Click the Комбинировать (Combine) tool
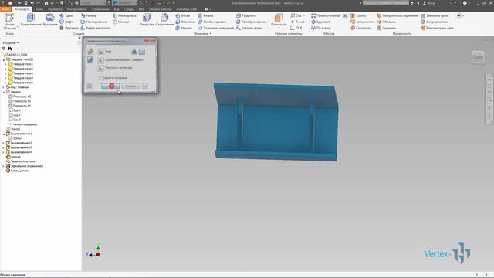 pos(212,22)
